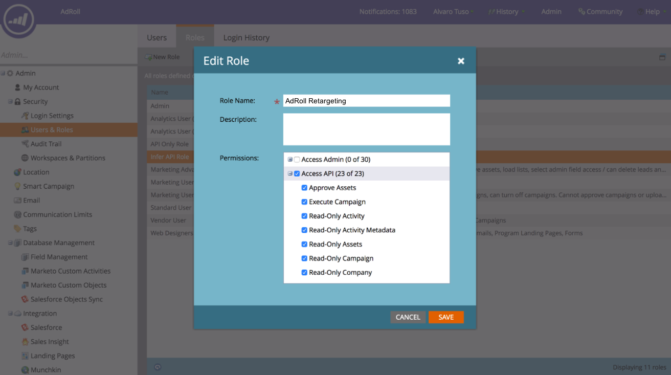This screenshot has width=671, height=375.
Task: Click the Salesforce Objects Sync icon
Action: (25, 299)
